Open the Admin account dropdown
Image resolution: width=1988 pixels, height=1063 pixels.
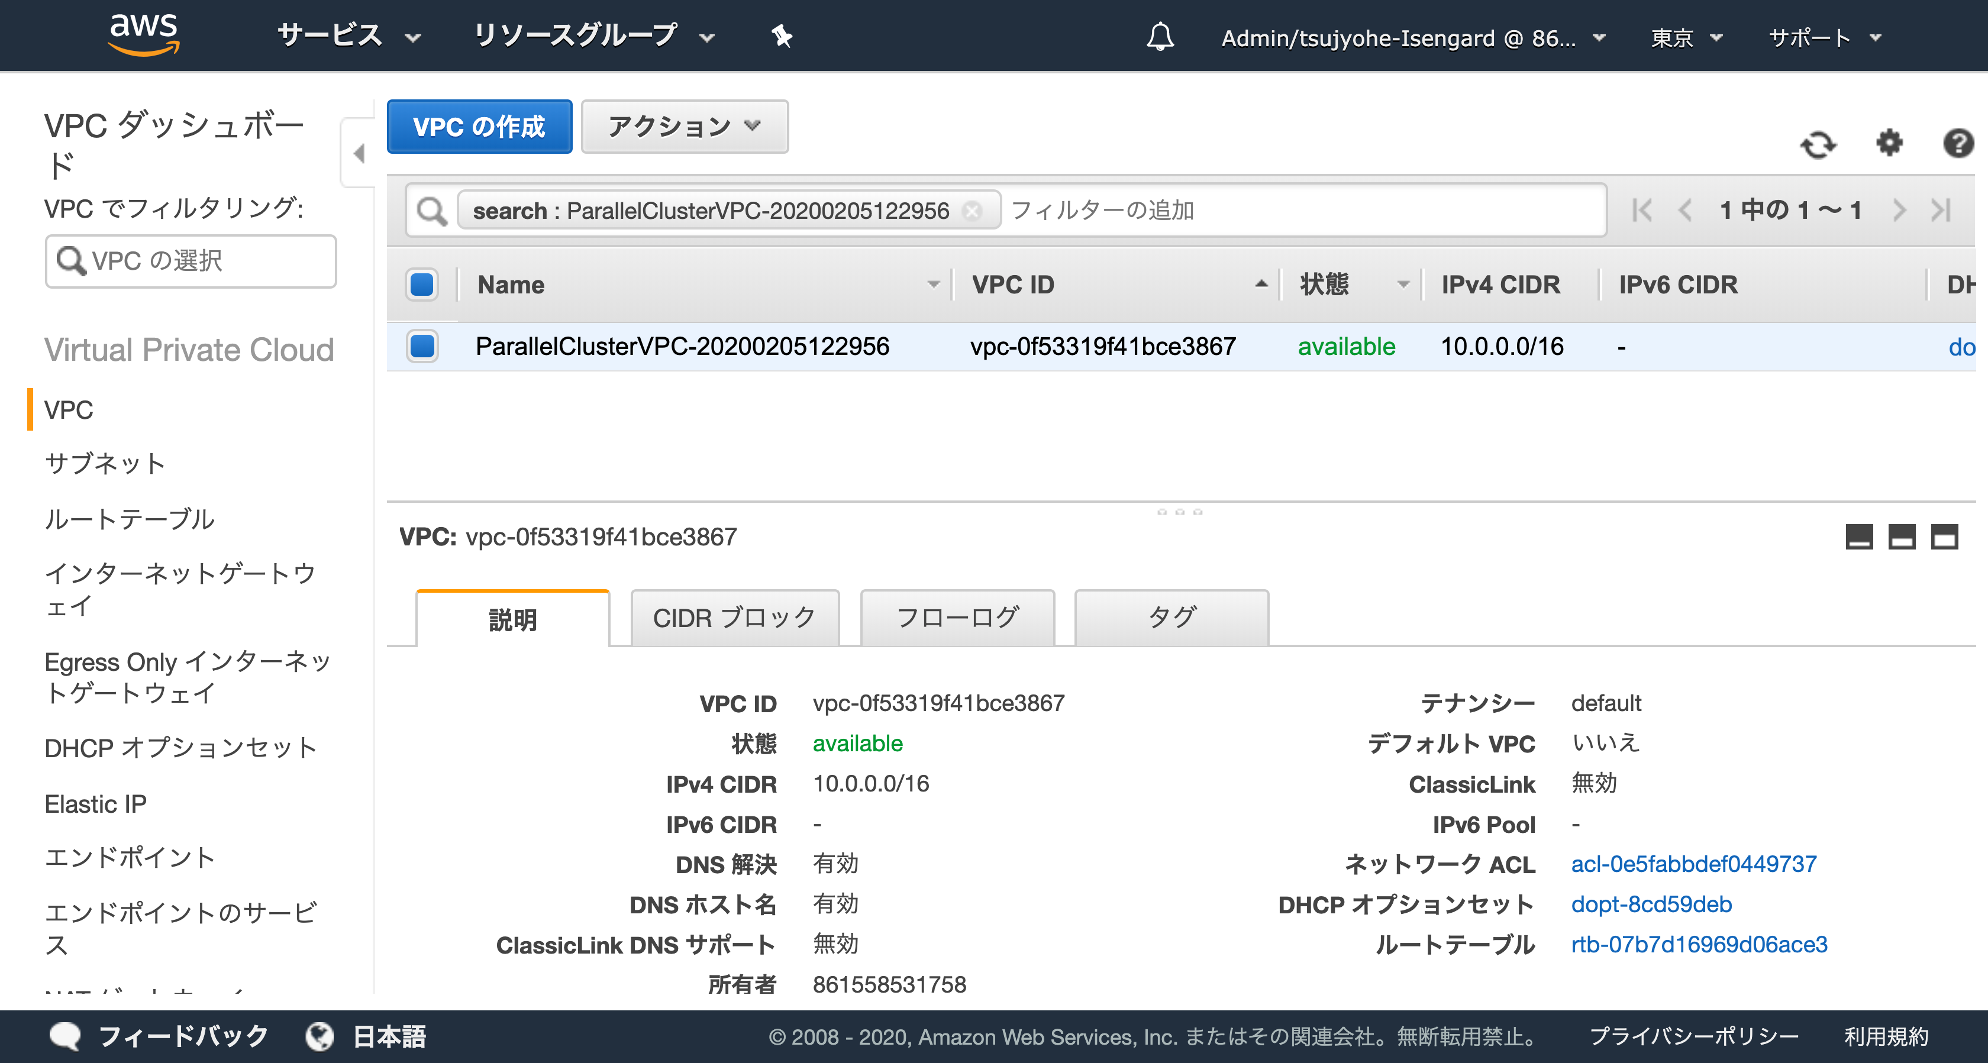pos(1413,38)
